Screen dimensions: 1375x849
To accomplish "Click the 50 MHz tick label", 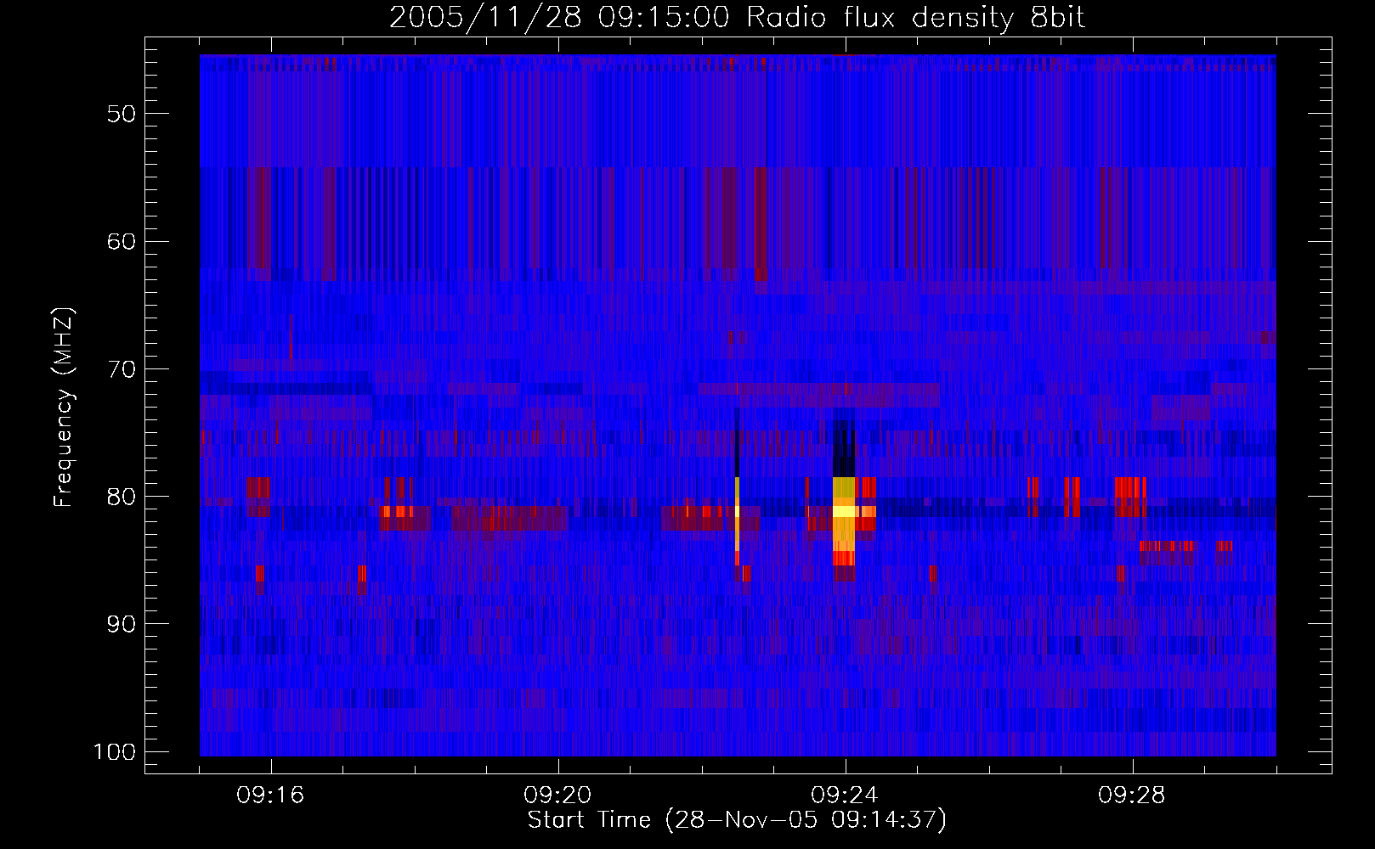I will coord(122,114).
